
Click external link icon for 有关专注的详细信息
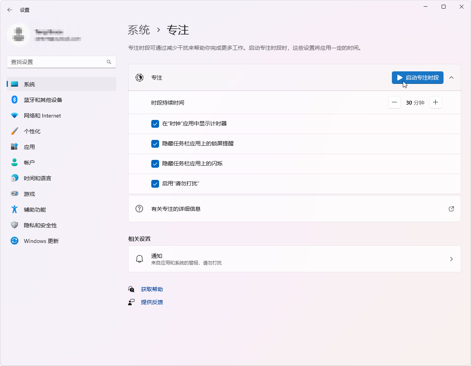click(451, 209)
